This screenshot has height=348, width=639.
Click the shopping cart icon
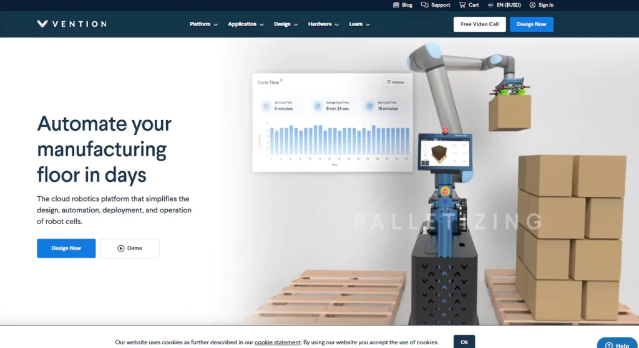pos(462,5)
